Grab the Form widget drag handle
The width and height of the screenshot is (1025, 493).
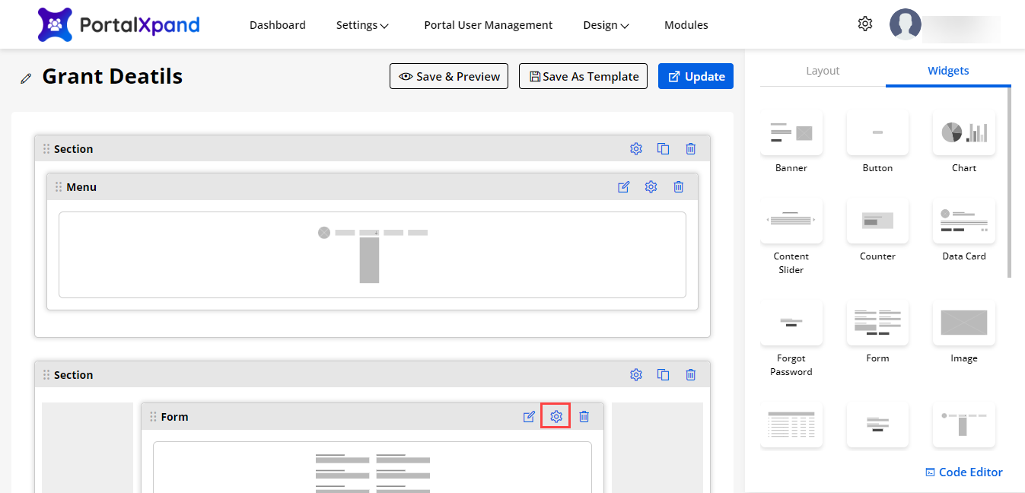[153, 417]
